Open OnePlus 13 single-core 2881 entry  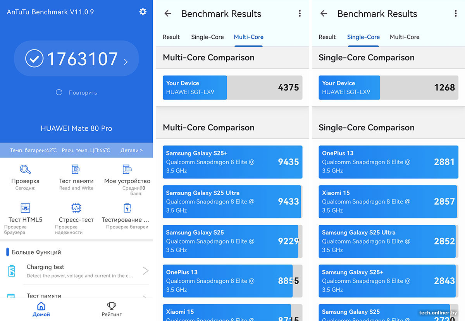[x=388, y=162]
